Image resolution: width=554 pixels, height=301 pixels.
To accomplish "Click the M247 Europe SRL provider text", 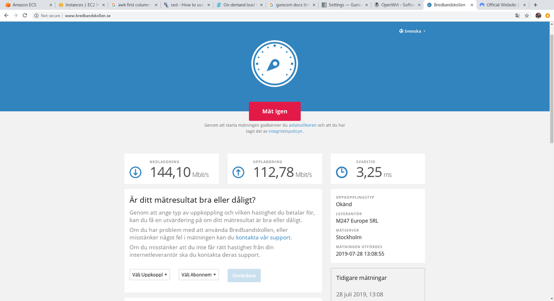I will coord(357,221).
